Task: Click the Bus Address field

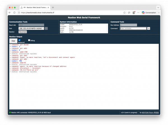Action: pyautogui.click(x=128, y=25)
